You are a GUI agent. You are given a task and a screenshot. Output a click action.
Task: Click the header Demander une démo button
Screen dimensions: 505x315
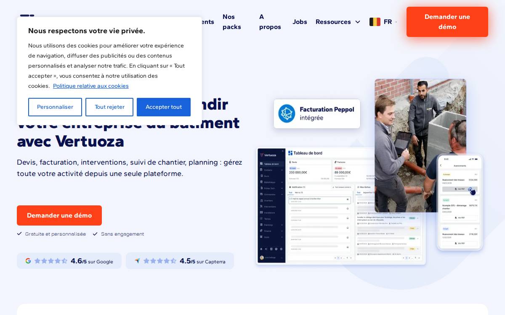pos(447,22)
